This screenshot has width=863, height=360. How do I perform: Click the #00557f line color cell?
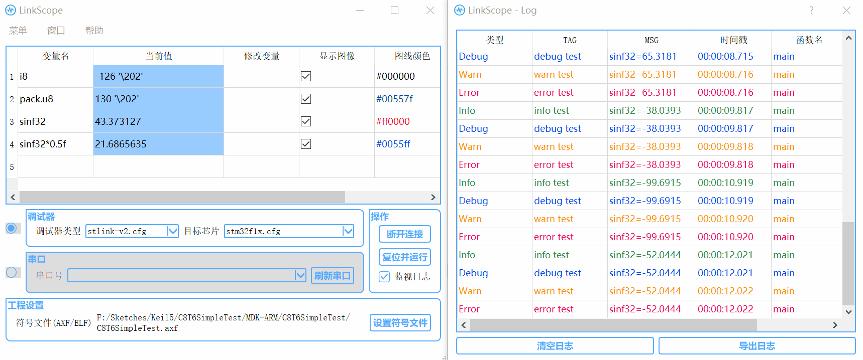[x=407, y=99]
